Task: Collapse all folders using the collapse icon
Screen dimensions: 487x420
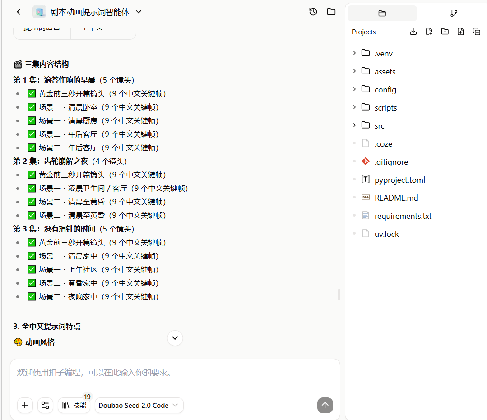Action: click(476, 32)
